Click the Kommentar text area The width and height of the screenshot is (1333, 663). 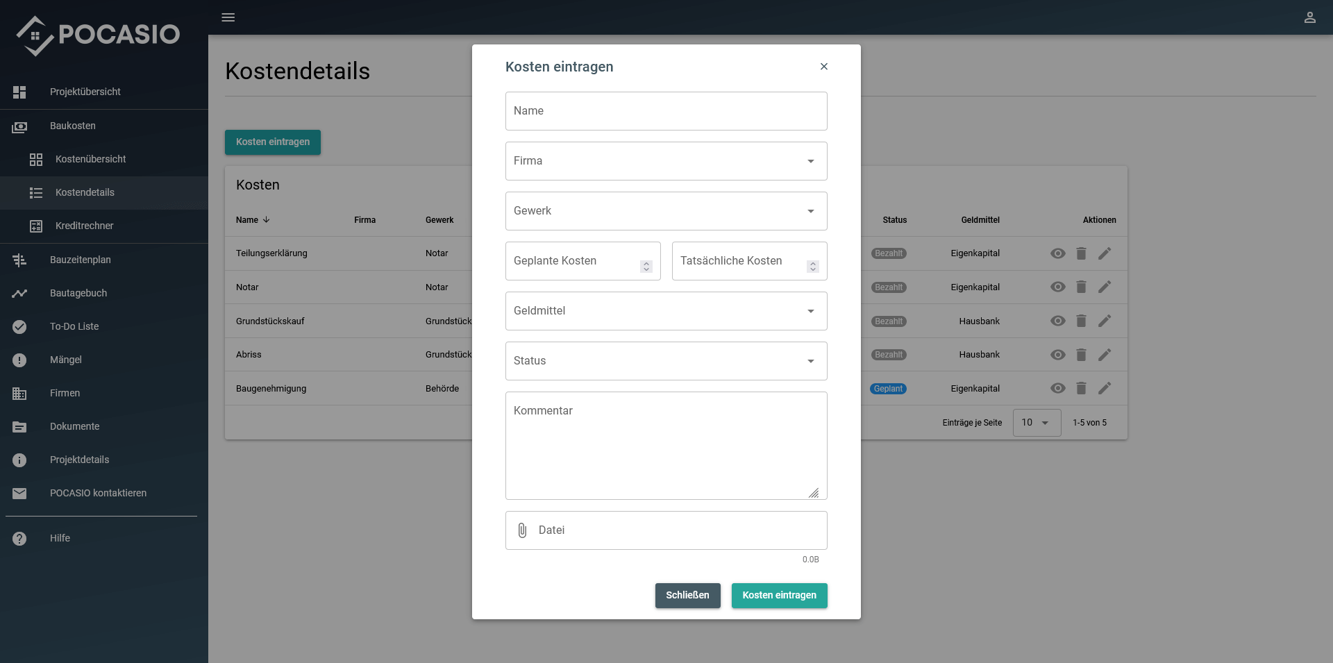coord(666,446)
